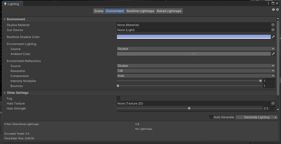The height and width of the screenshot is (144, 281).
Task: Collapse the Other Settings section
Action: [4, 92]
